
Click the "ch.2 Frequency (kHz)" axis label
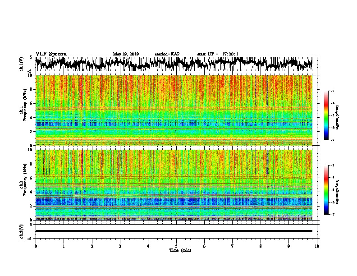click(23, 179)
